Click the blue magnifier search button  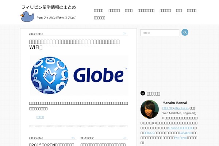[185, 32]
